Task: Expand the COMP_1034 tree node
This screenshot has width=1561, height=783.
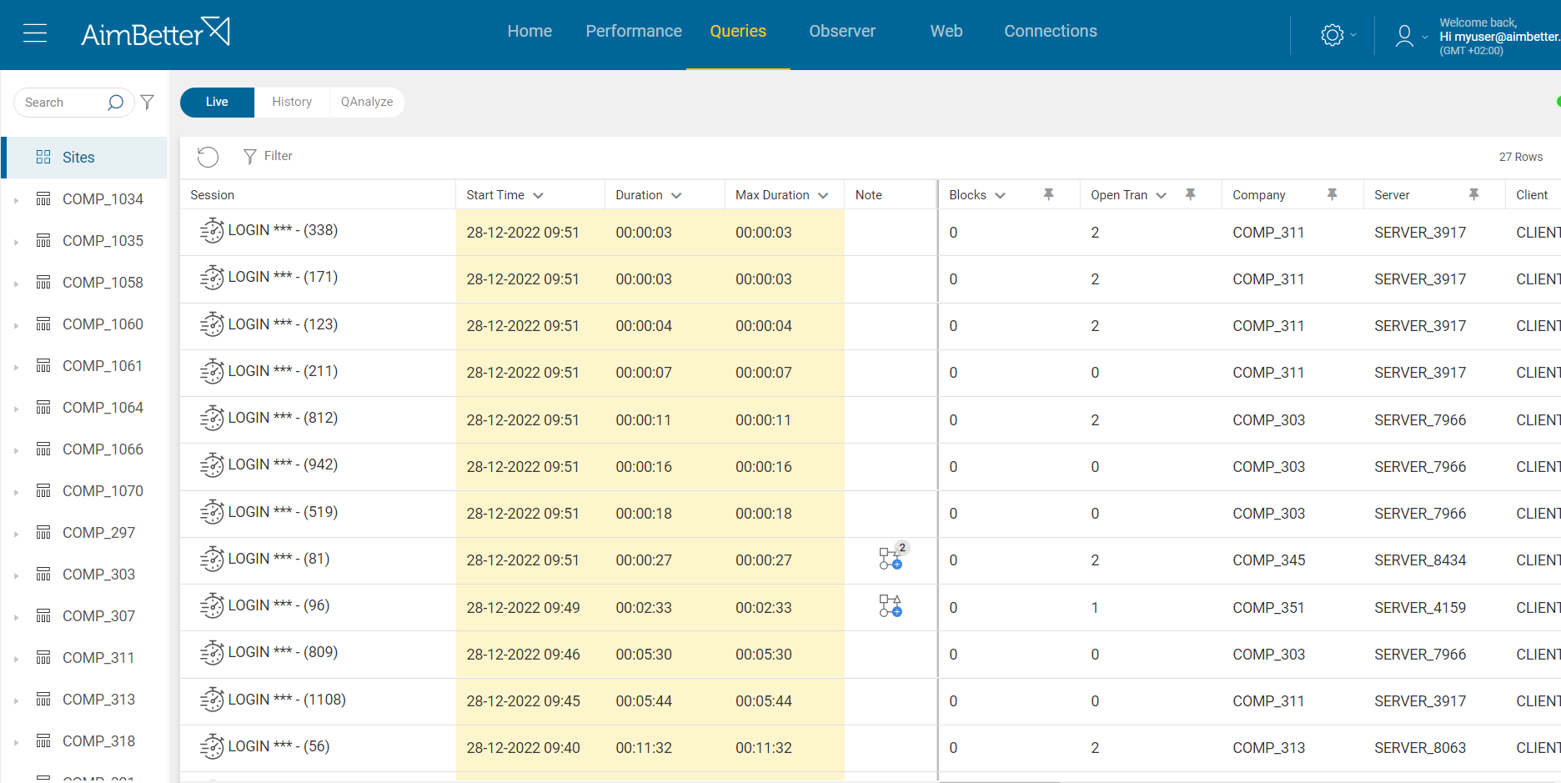Action: (x=16, y=200)
